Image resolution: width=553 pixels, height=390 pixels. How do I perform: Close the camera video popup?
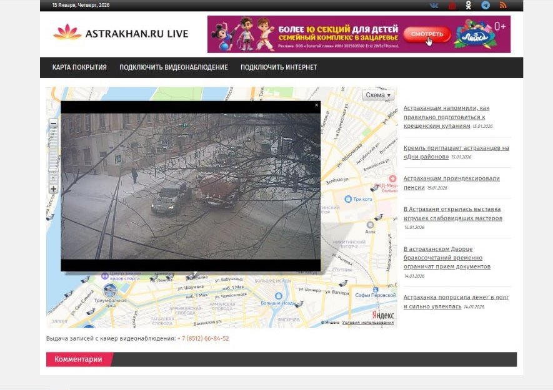316,105
